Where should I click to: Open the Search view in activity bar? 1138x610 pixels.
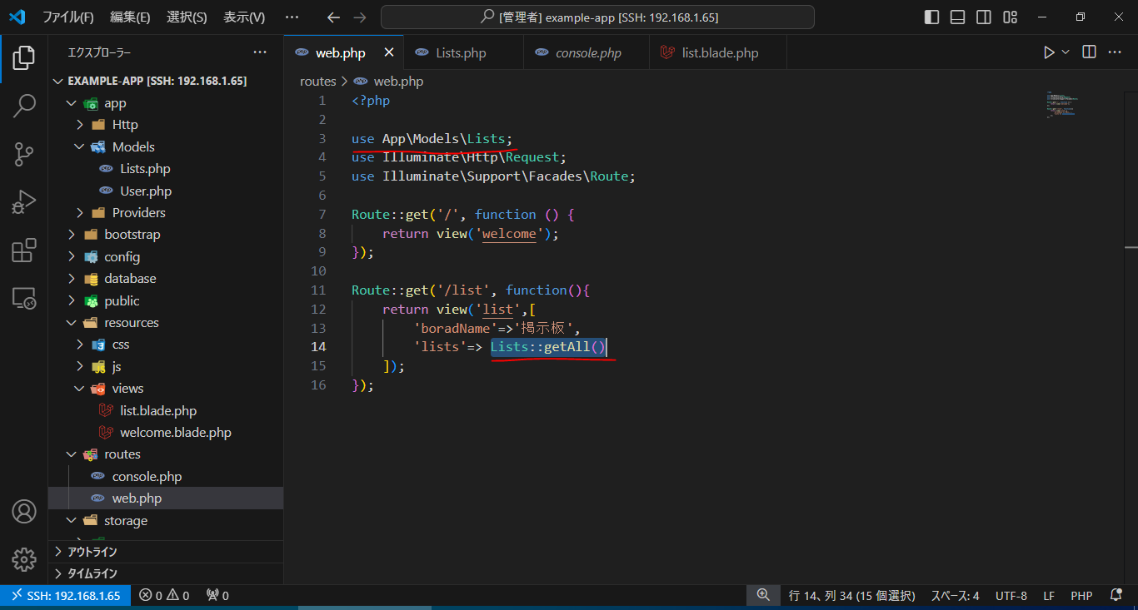pos(24,106)
